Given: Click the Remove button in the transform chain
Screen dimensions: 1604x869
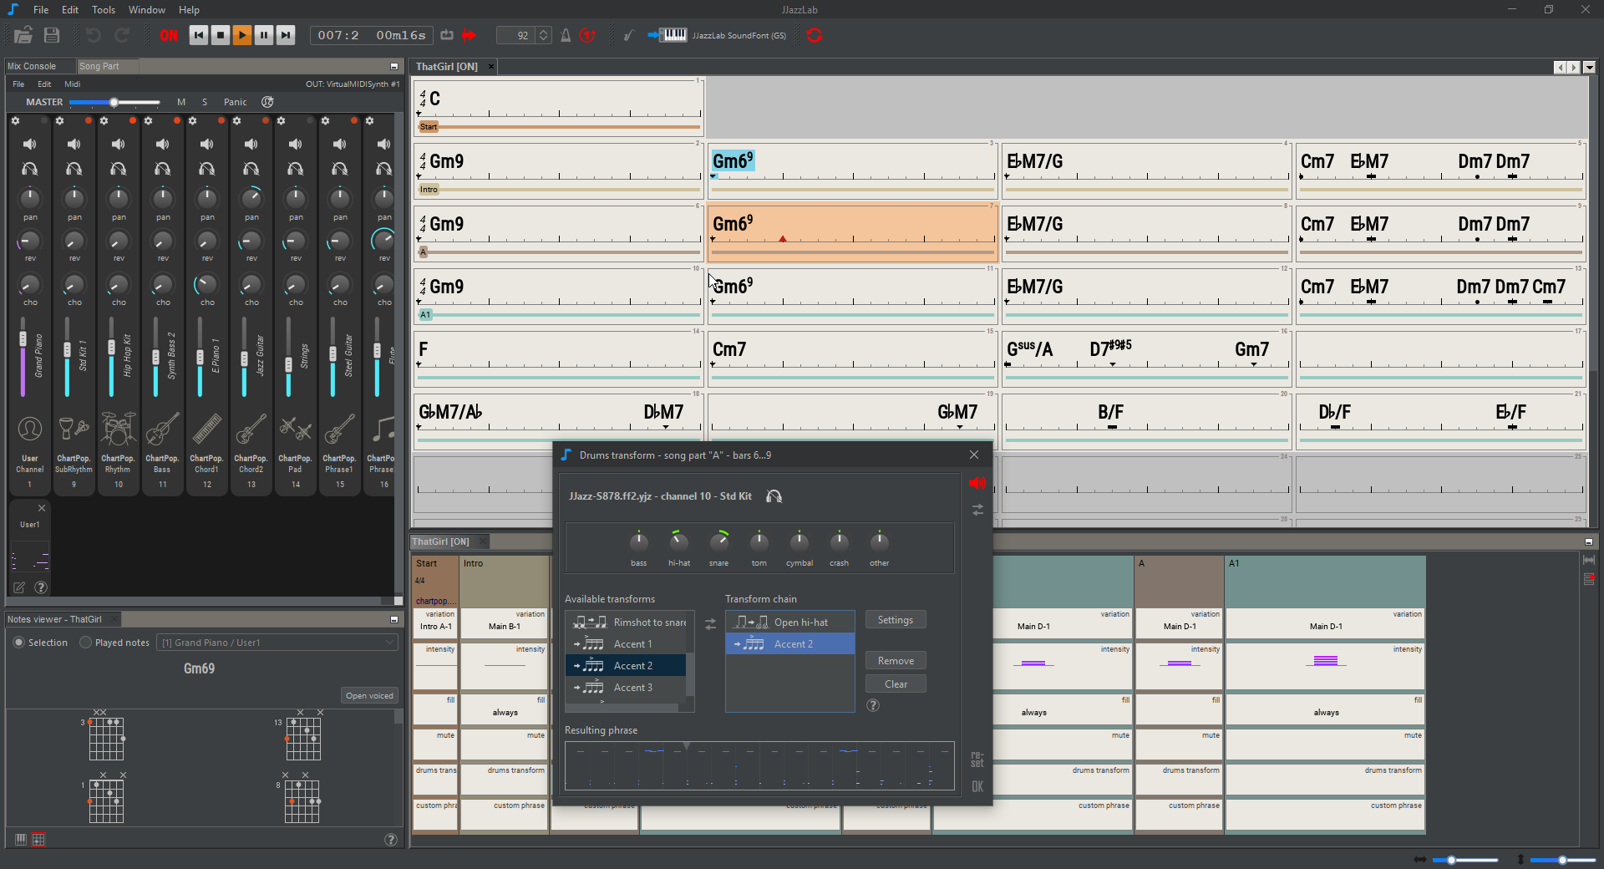Looking at the screenshot, I should tap(896, 661).
